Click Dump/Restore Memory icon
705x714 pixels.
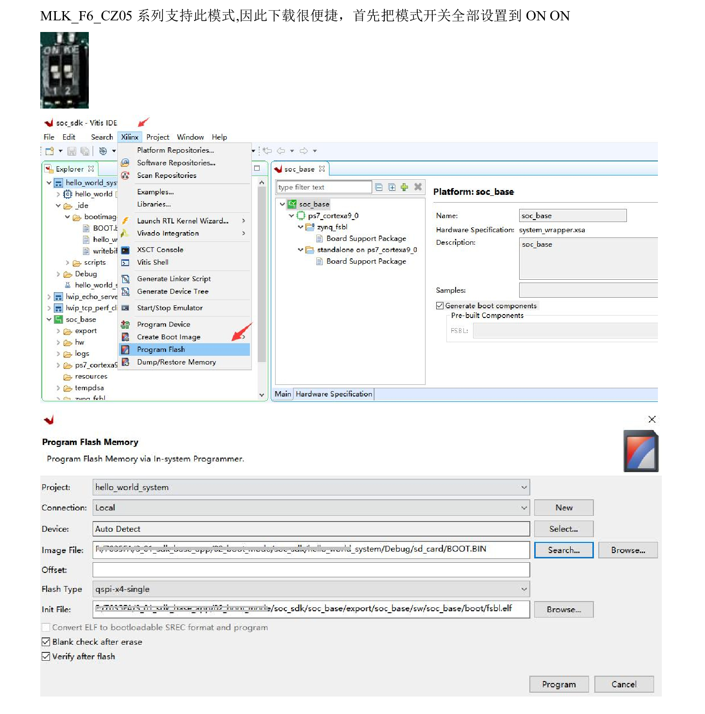click(x=125, y=362)
